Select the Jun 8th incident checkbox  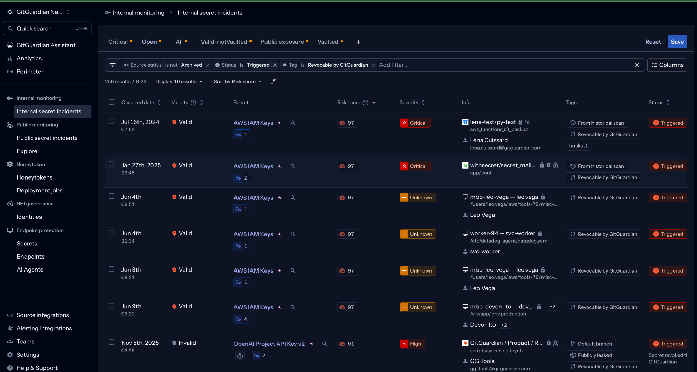[x=111, y=269]
